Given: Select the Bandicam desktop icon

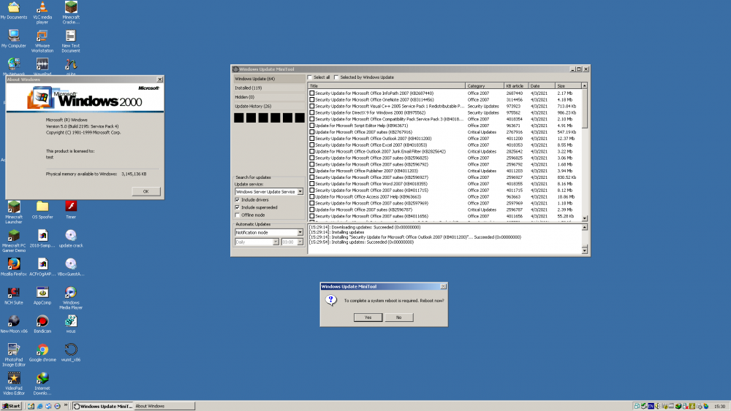Looking at the screenshot, I should pyautogui.click(x=42, y=324).
